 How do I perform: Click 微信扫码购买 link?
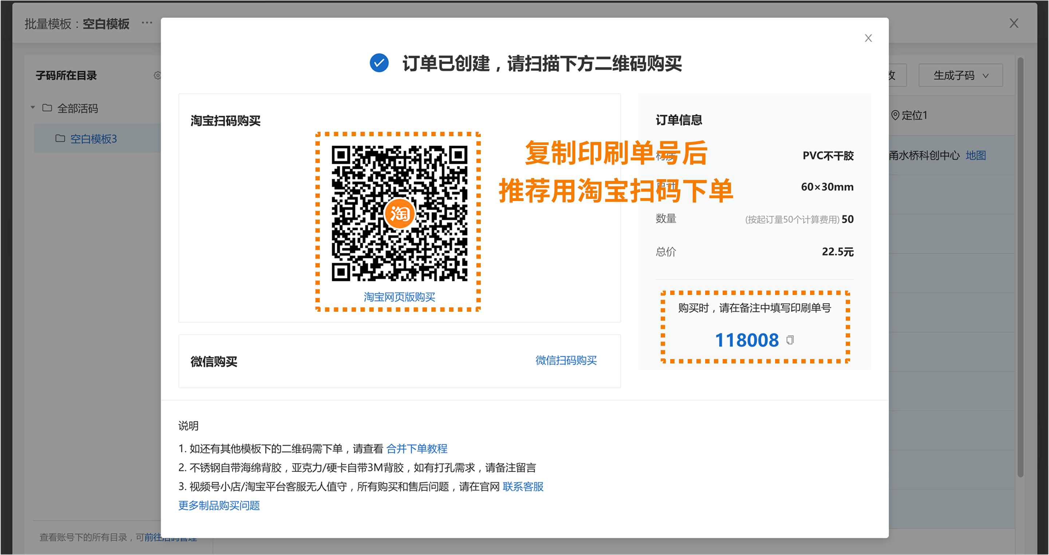[566, 361]
